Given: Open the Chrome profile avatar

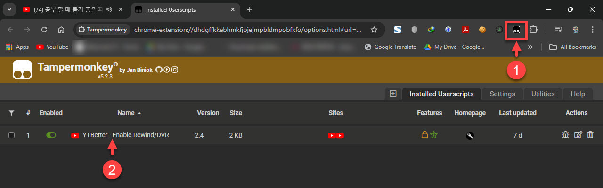Looking at the screenshot, I should click(576, 30).
